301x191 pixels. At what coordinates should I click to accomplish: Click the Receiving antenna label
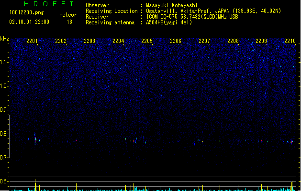tap(110, 22)
